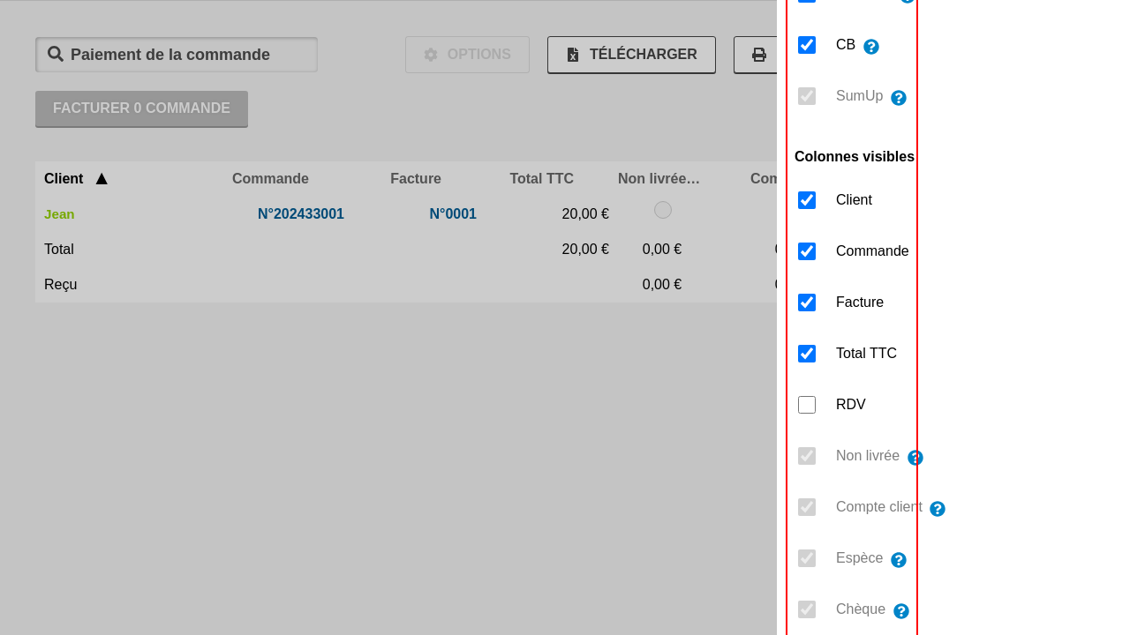
Task: Click the Commande column header
Action: (270, 179)
